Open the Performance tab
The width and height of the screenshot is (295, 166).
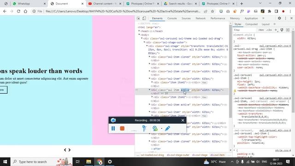tap(218, 18)
